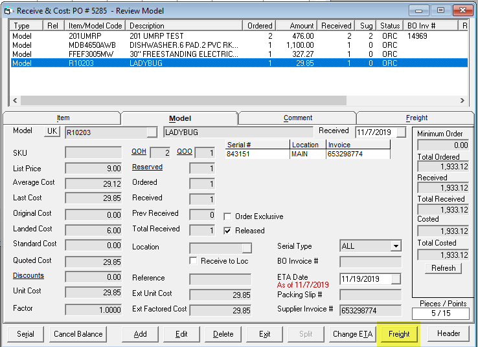The height and width of the screenshot is (347, 478).
Task: Click the Minimum Order value field
Action: point(443,145)
